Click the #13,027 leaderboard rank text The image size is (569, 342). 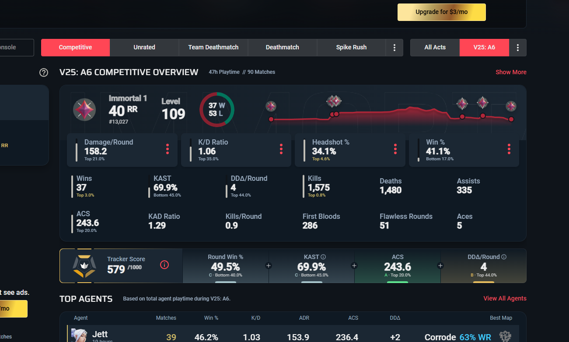119,121
